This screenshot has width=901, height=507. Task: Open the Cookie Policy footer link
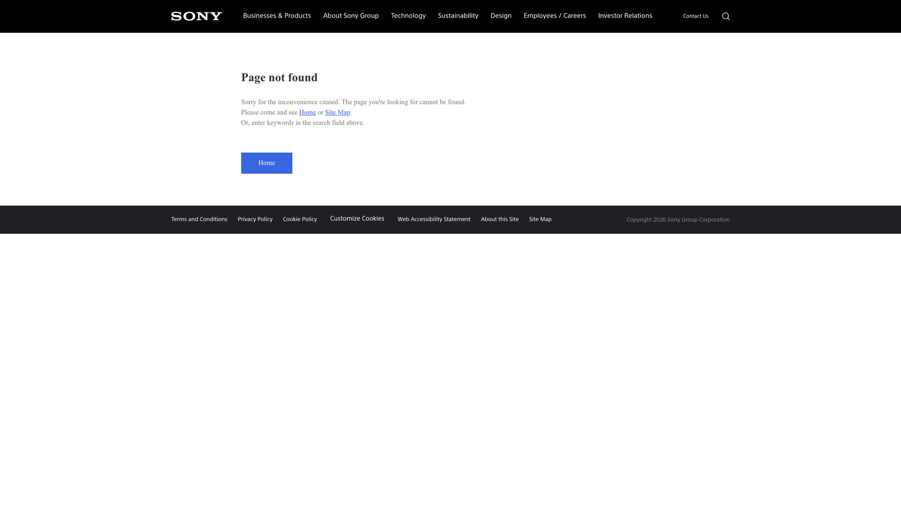300,219
